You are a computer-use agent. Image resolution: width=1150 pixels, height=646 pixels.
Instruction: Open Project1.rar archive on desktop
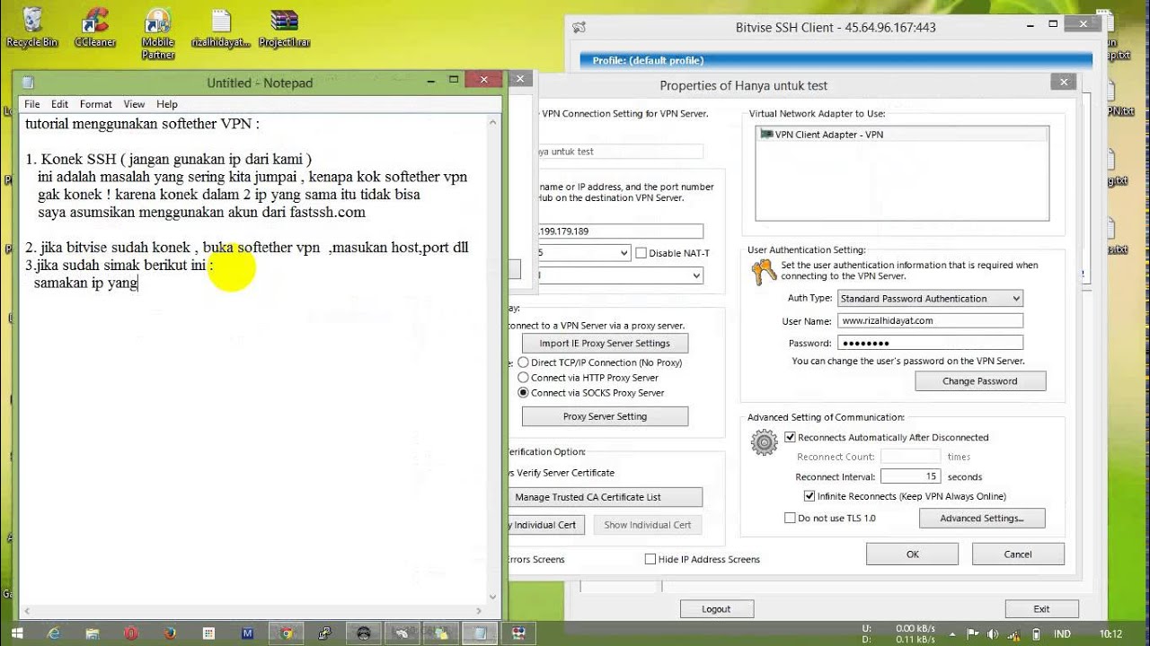click(284, 27)
